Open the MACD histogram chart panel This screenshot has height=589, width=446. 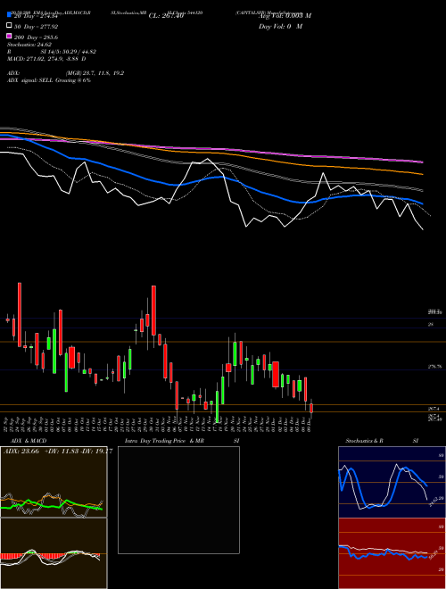54,553
